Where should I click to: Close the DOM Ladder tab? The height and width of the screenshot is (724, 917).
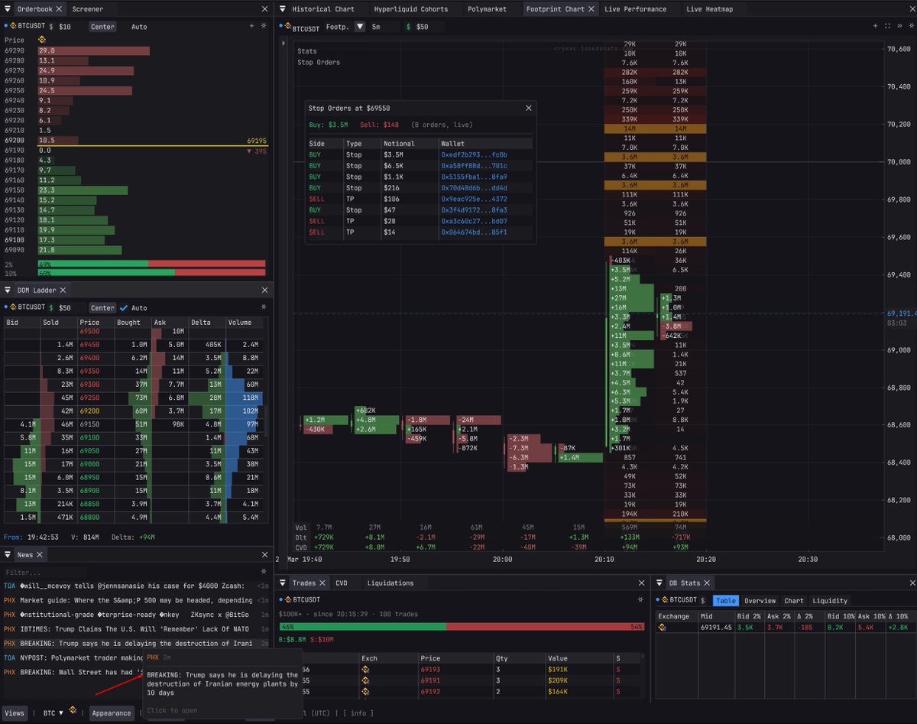(63, 291)
